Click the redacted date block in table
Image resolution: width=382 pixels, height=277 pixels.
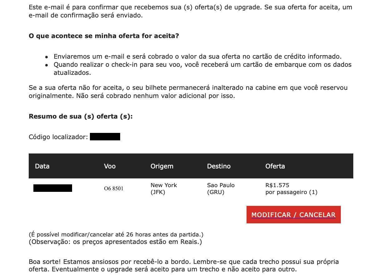pos(53,188)
